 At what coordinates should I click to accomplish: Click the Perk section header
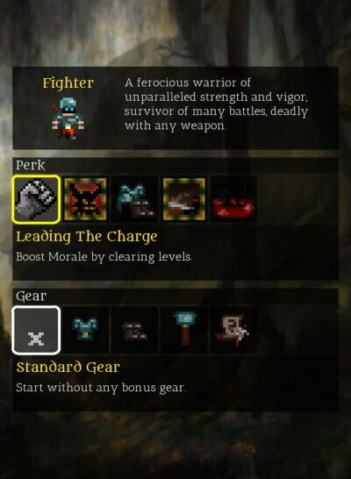click(31, 165)
